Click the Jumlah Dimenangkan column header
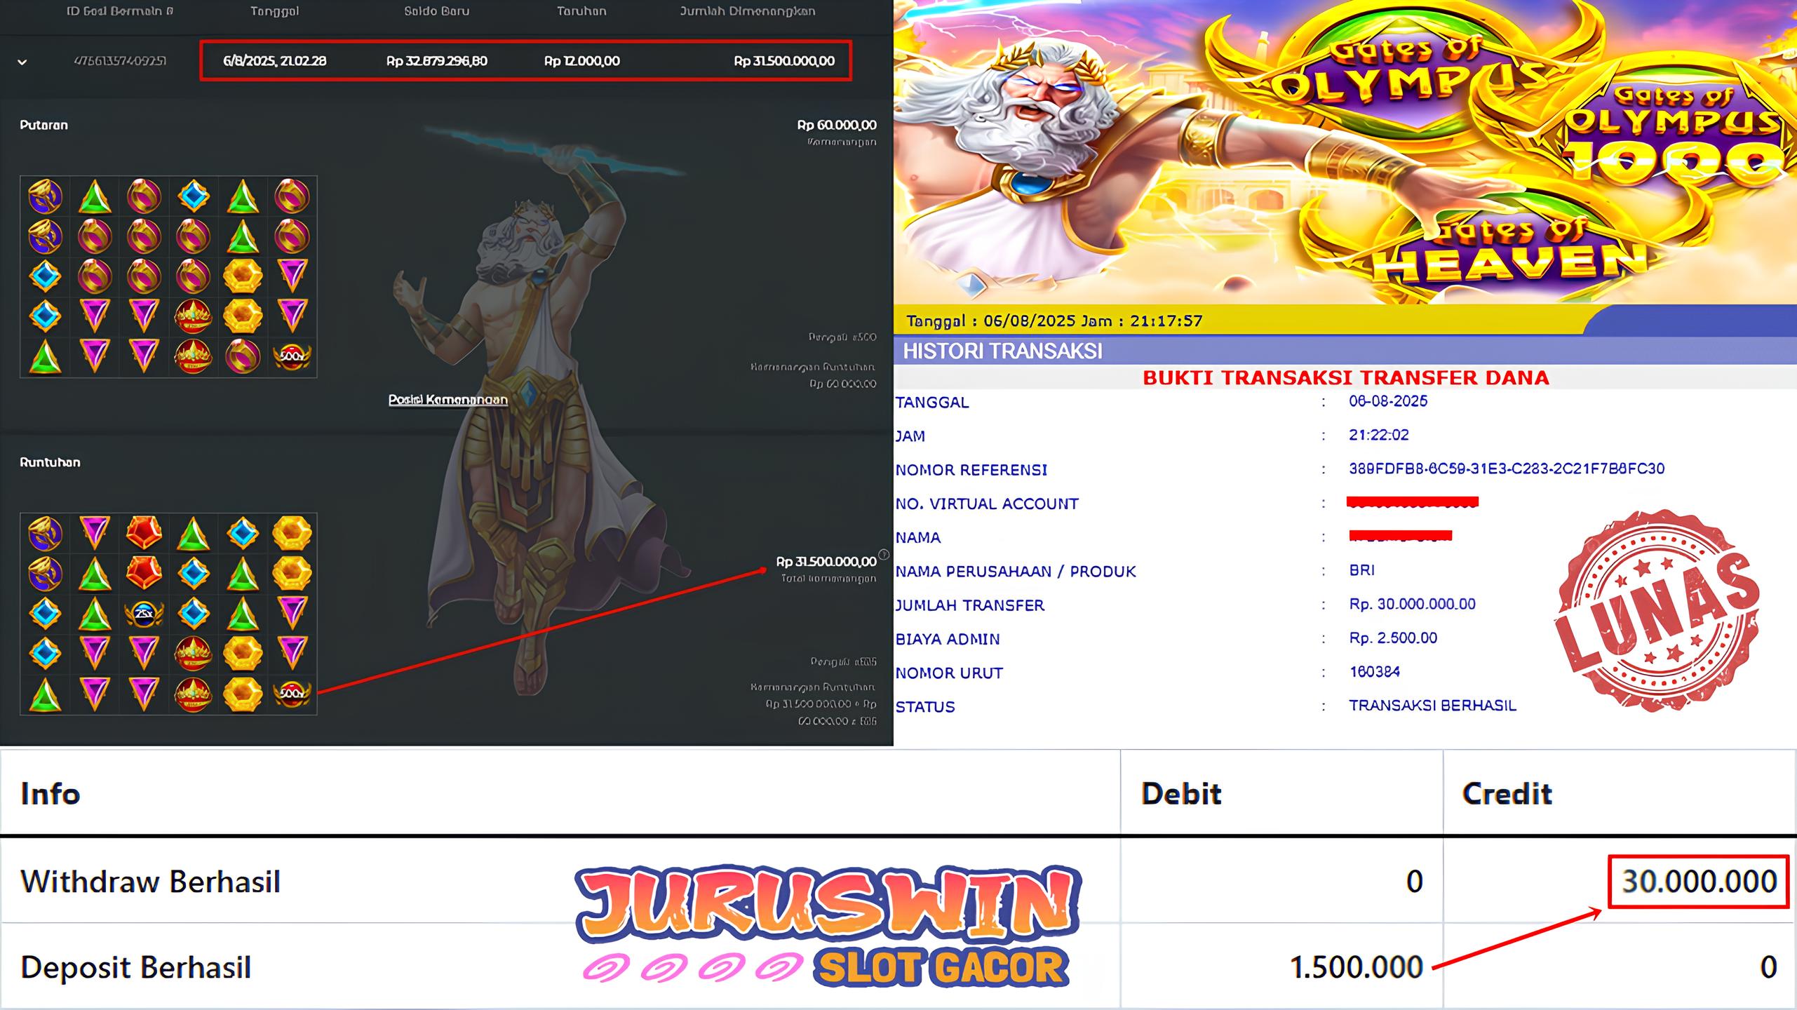Screen dimensions: 1797x1010 pos(747,11)
